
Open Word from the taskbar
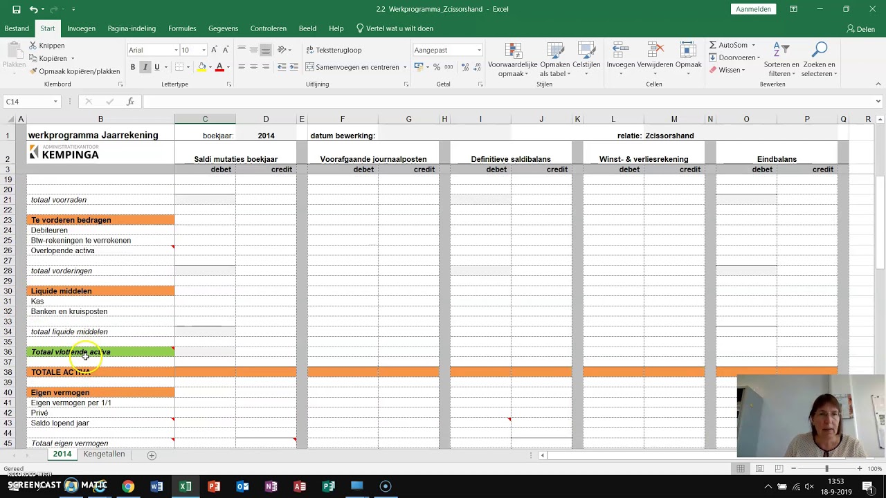pos(156,486)
